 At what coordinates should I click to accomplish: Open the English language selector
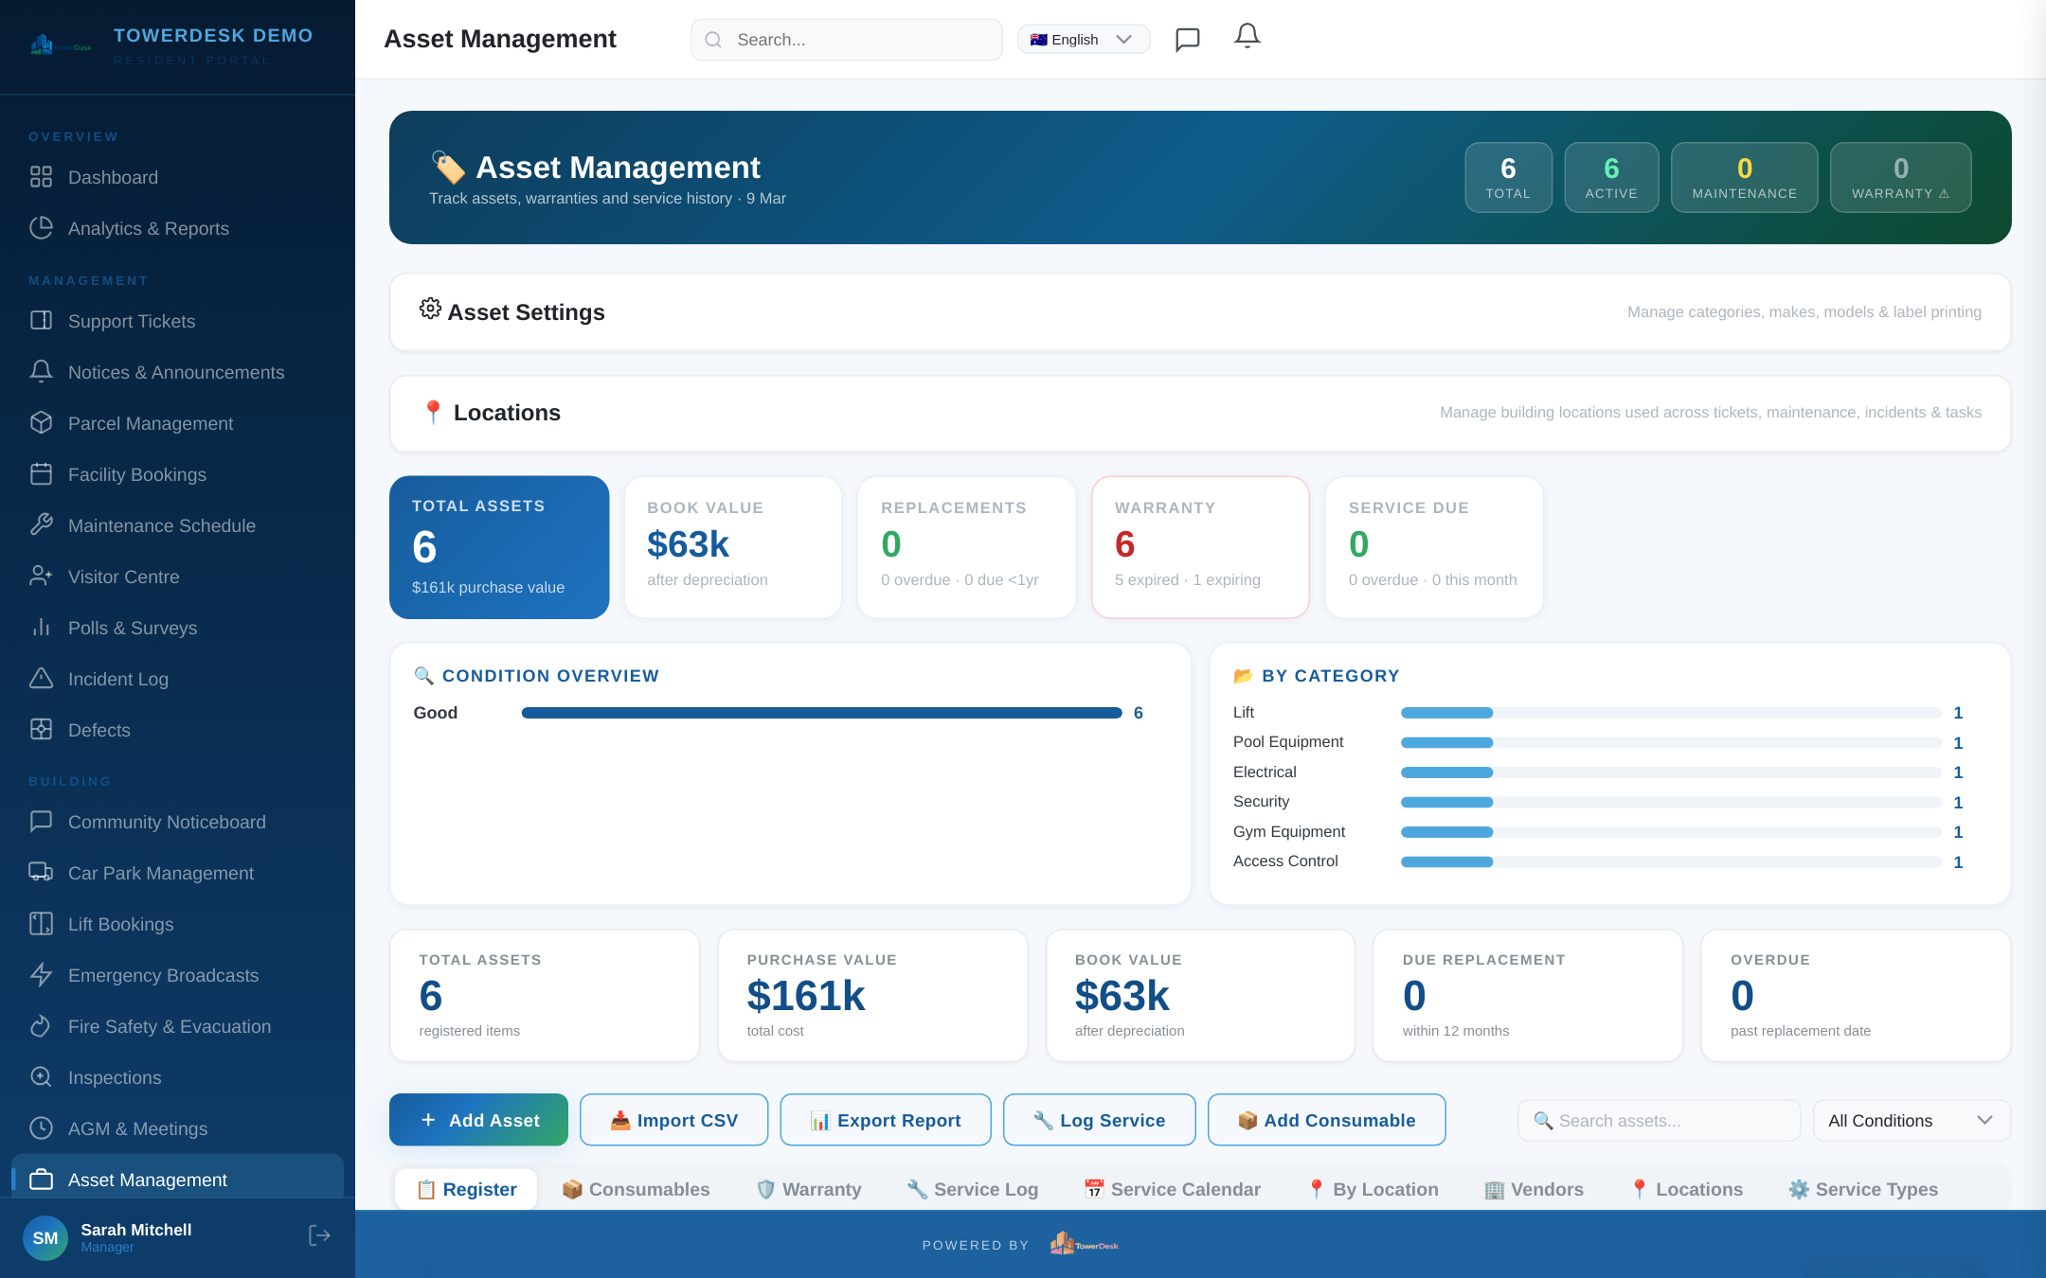[x=1082, y=39]
